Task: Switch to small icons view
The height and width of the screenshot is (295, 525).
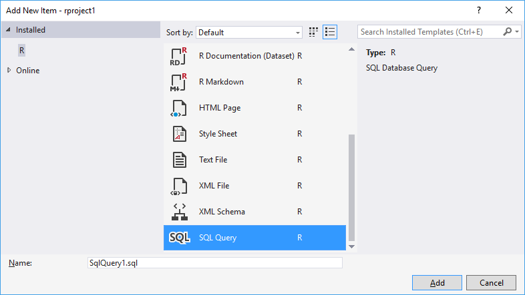Action: pyautogui.click(x=313, y=32)
